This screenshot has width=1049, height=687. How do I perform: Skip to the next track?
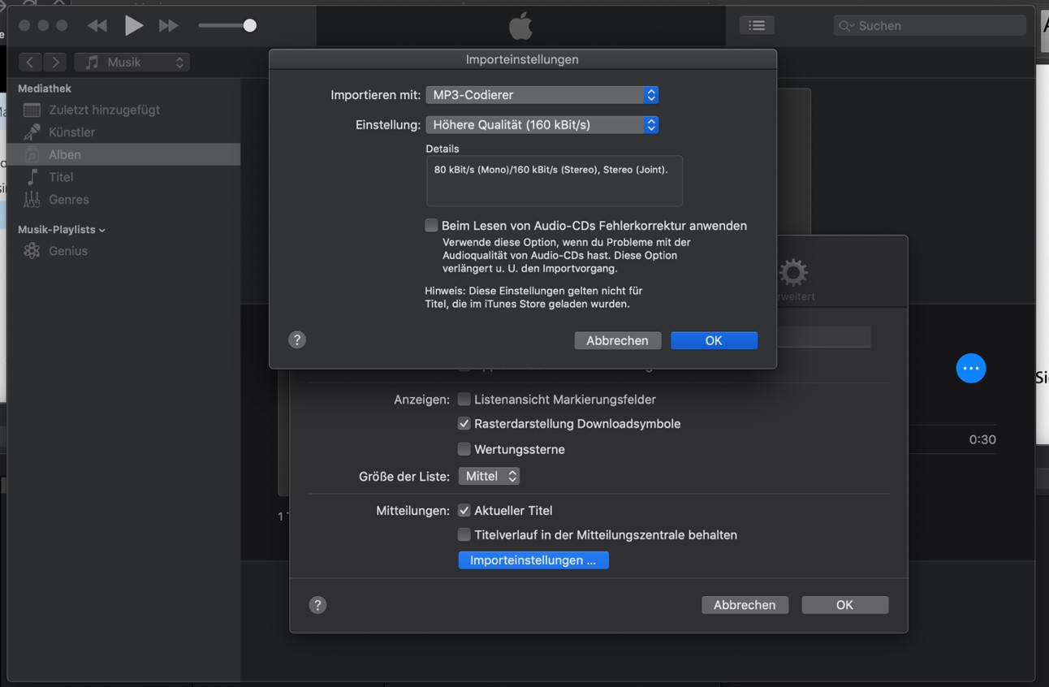168,26
